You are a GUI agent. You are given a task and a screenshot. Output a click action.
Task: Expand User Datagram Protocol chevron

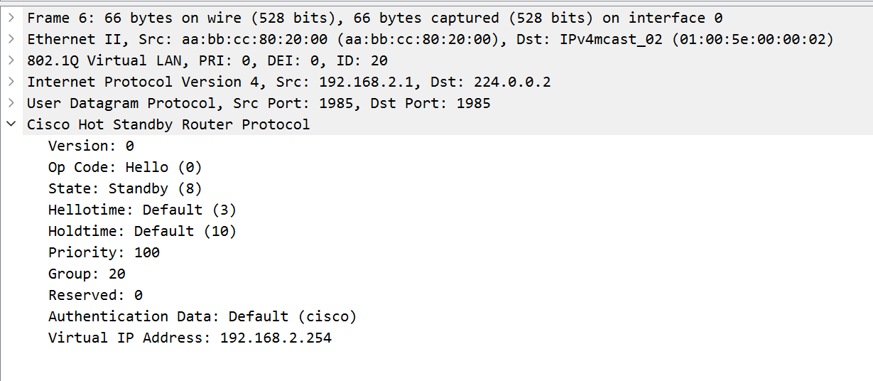click(x=11, y=103)
